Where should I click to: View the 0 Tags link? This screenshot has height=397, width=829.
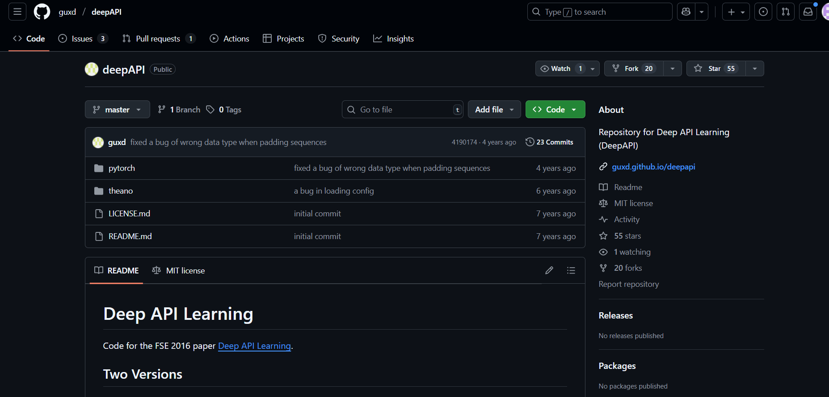223,110
